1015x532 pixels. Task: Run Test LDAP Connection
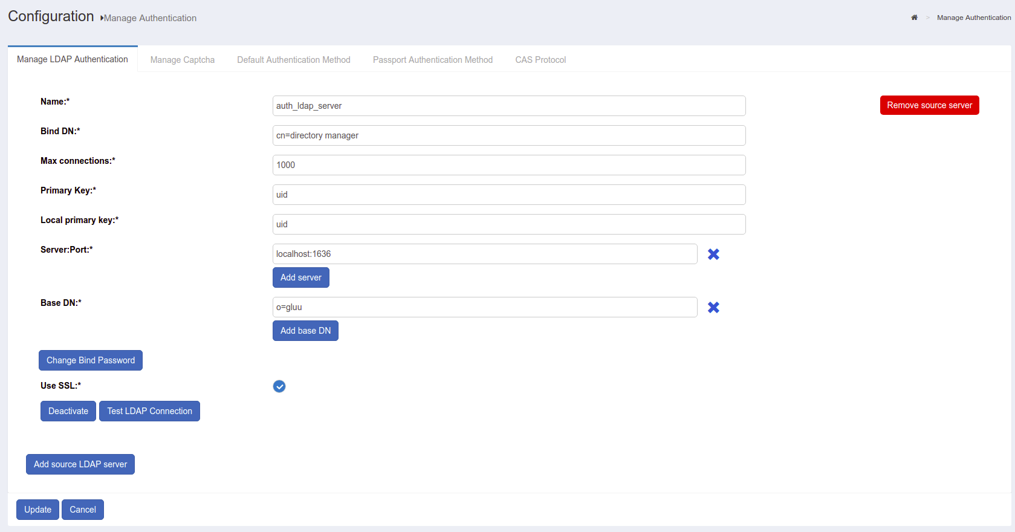point(149,411)
